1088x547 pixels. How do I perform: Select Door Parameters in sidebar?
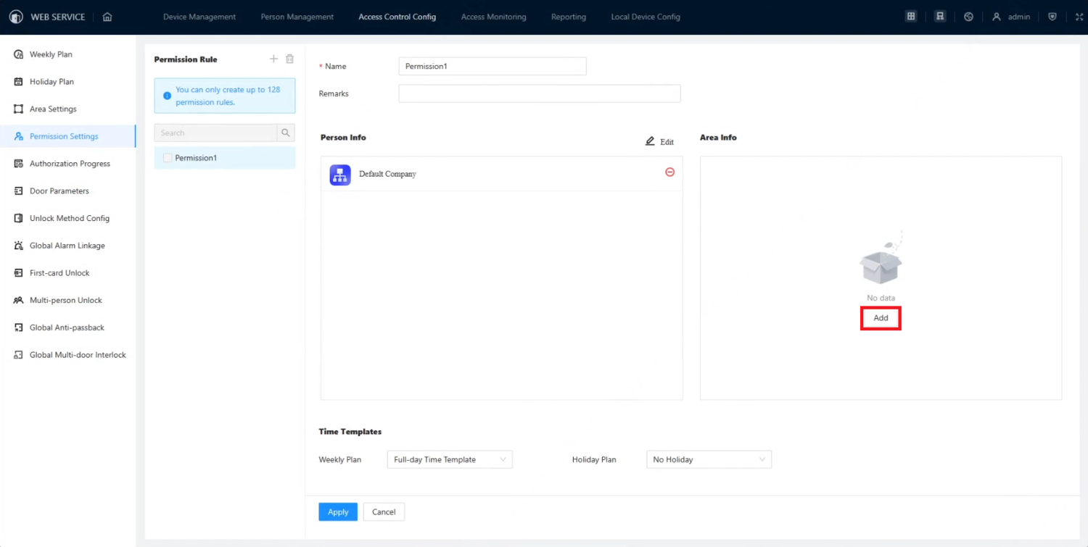tap(59, 191)
